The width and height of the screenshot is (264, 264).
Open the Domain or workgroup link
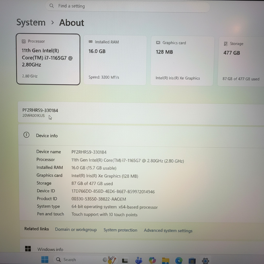point(76,229)
